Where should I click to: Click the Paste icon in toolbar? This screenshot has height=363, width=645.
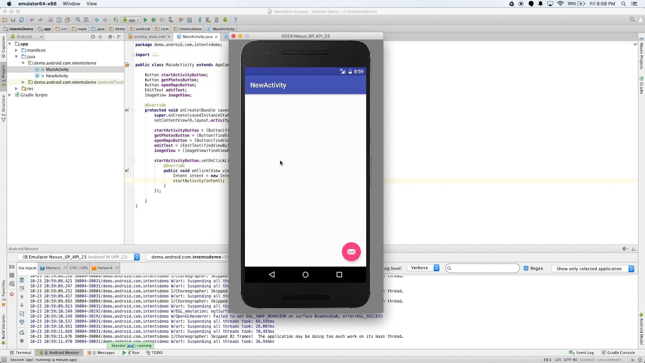tap(67, 20)
